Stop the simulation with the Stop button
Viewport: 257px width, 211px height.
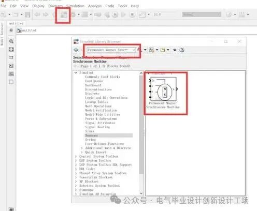click(132, 14)
